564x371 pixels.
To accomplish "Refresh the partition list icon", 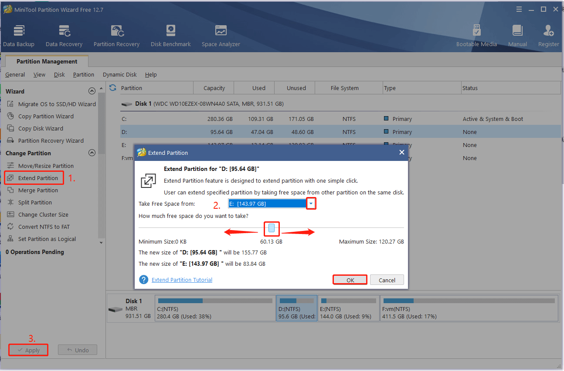I will tap(113, 88).
